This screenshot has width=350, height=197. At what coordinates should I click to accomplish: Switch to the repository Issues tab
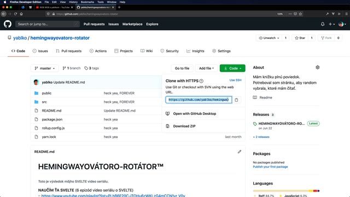(x=40, y=51)
